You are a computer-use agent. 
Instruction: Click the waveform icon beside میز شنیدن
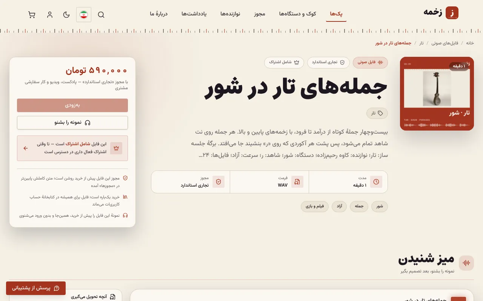click(x=466, y=263)
